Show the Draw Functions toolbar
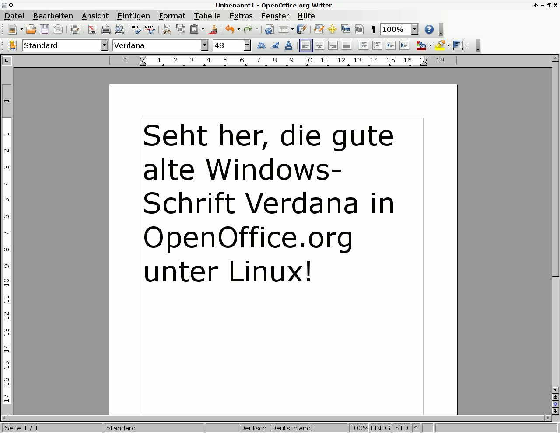Image resolution: width=560 pixels, height=433 pixels. (302, 29)
